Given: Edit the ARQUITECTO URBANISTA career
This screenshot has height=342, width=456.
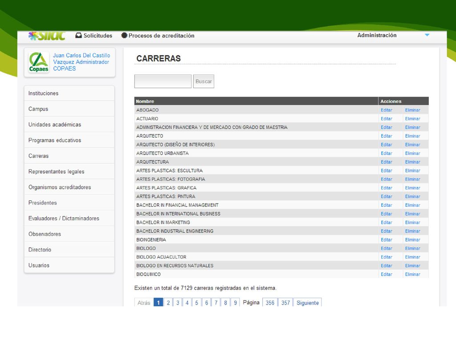Looking at the screenshot, I should pos(387,153).
